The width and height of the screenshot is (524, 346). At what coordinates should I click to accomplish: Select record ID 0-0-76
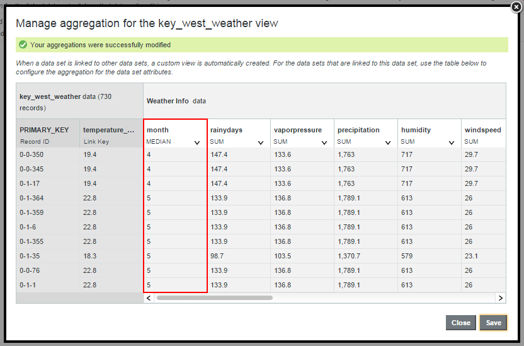coord(30,270)
